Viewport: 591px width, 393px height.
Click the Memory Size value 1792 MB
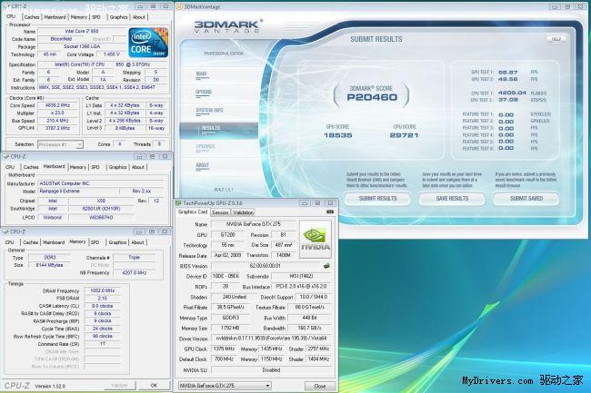(x=231, y=328)
